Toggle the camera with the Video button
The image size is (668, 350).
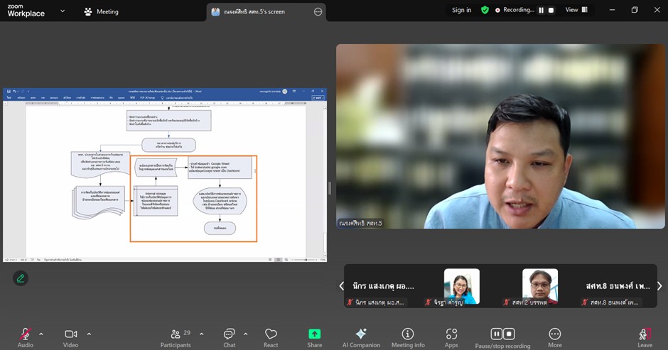pos(70,334)
